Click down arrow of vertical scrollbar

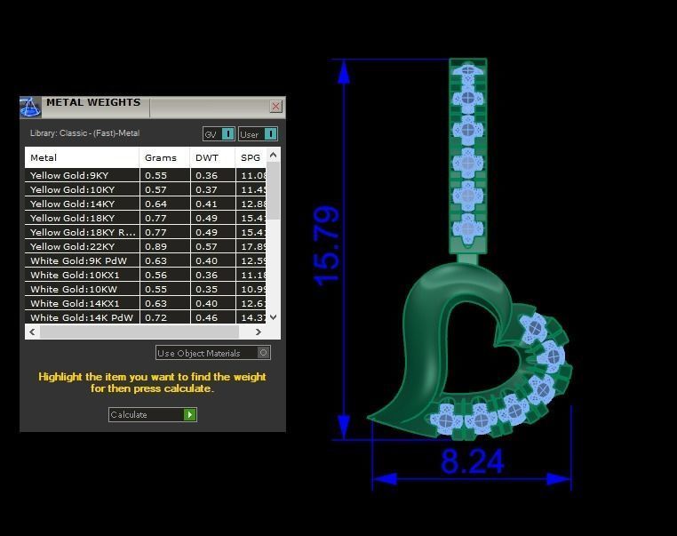273,317
